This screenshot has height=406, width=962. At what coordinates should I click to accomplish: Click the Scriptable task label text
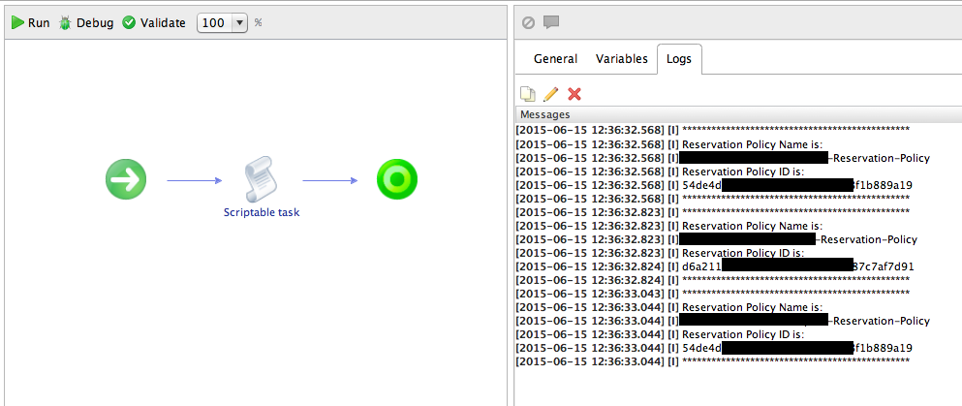[262, 212]
